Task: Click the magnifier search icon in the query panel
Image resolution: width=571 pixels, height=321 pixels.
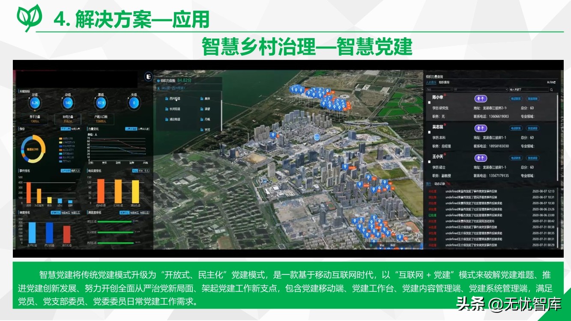Action: [551, 90]
